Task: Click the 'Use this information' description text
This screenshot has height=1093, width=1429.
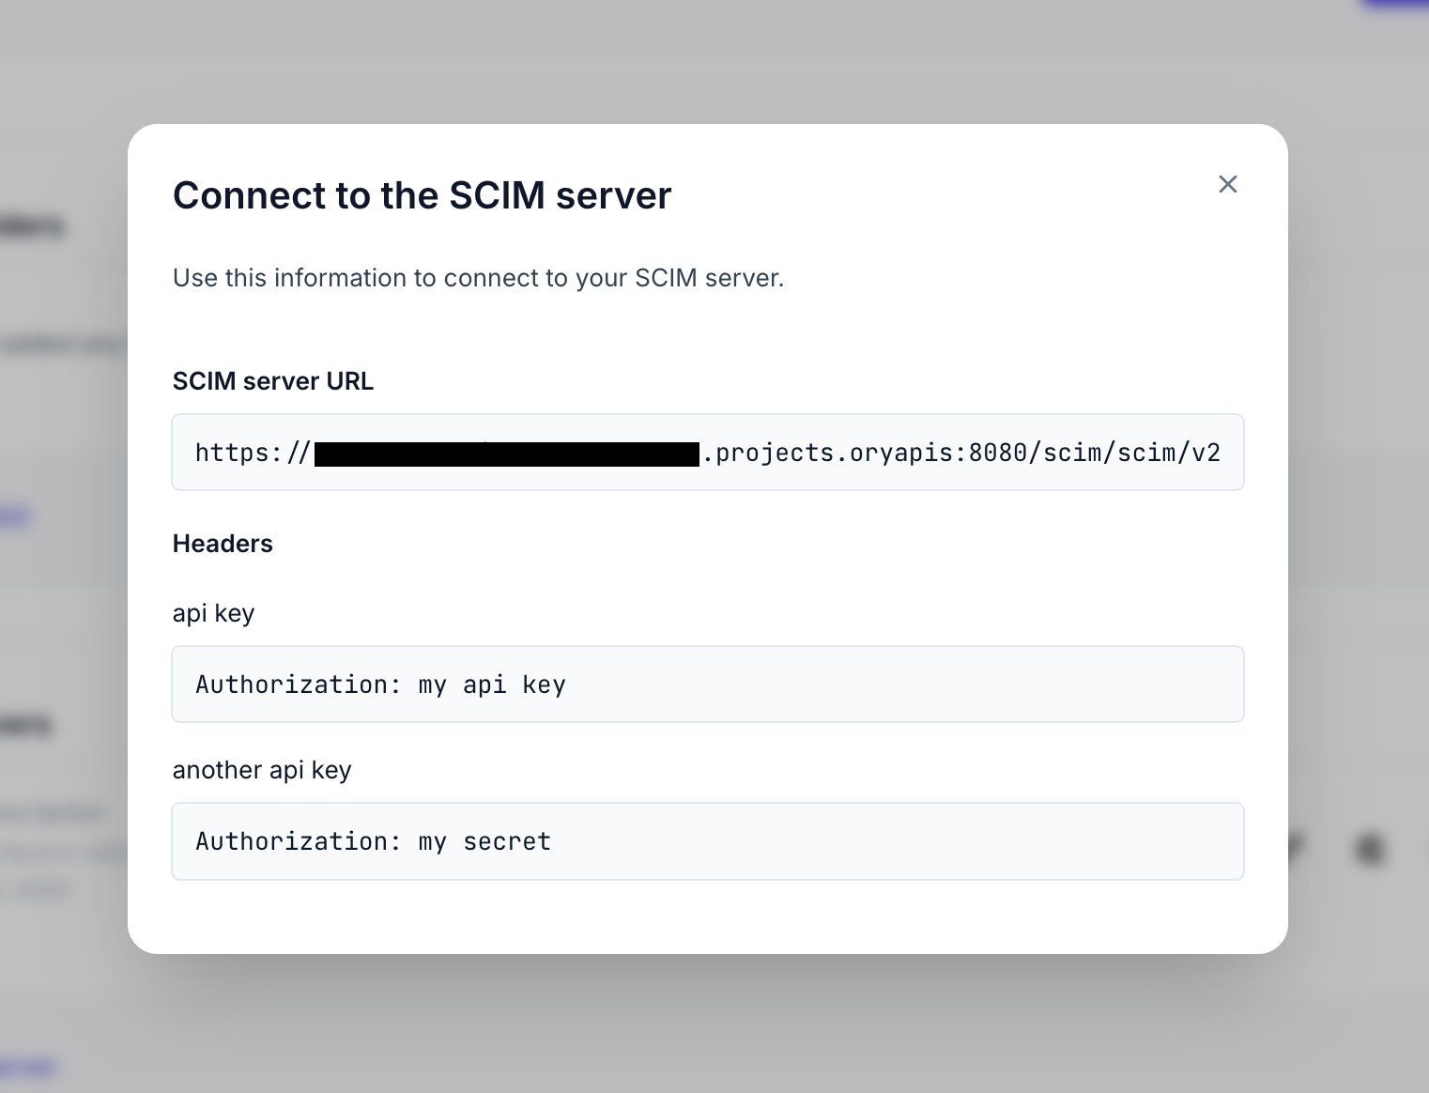Action: click(478, 278)
